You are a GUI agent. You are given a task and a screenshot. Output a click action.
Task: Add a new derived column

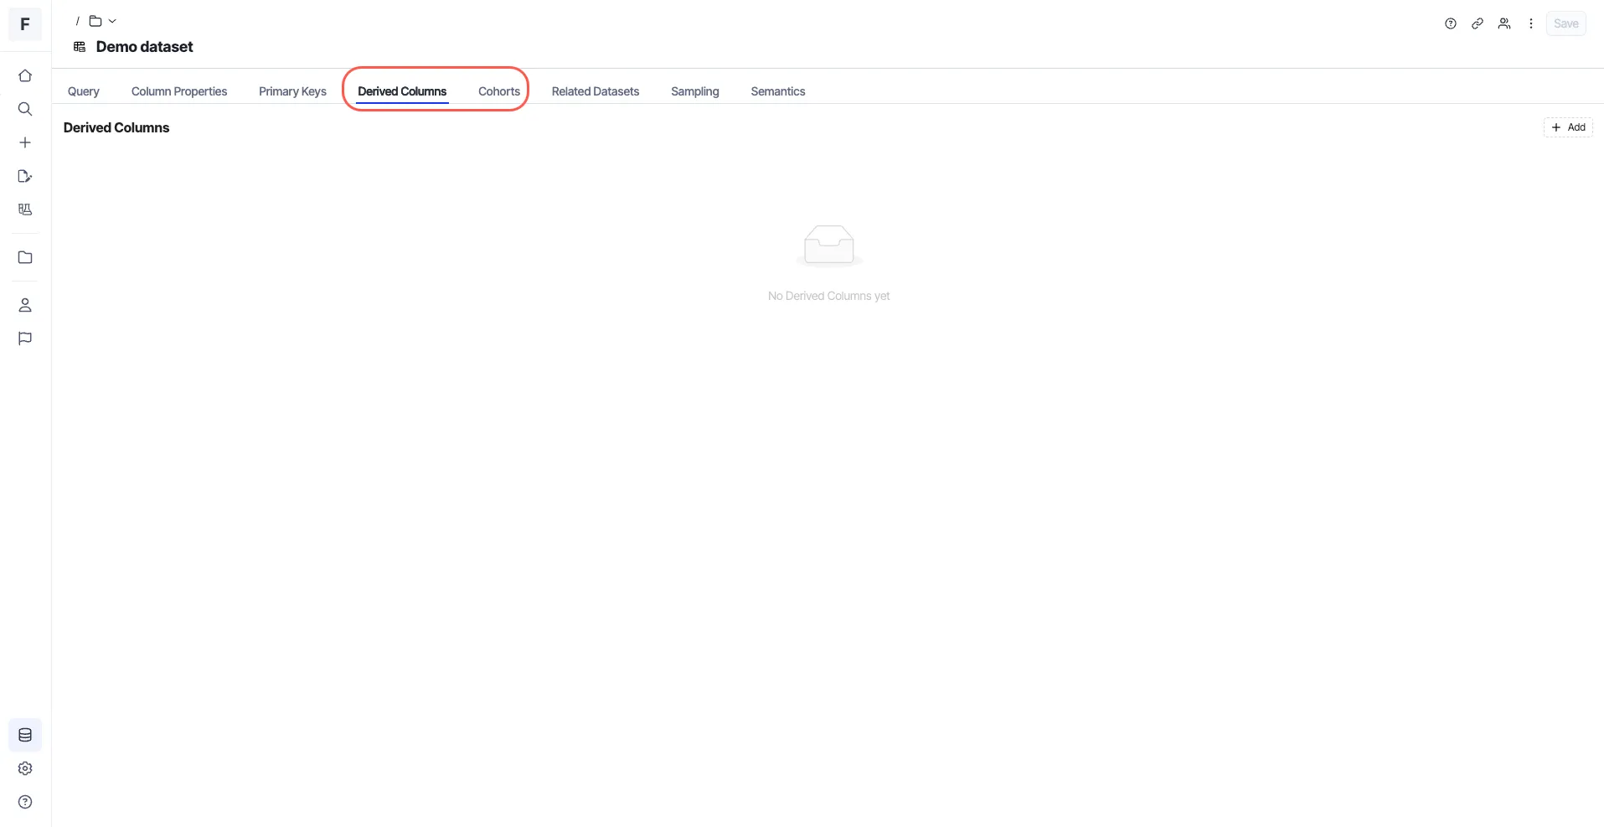pos(1568,127)
